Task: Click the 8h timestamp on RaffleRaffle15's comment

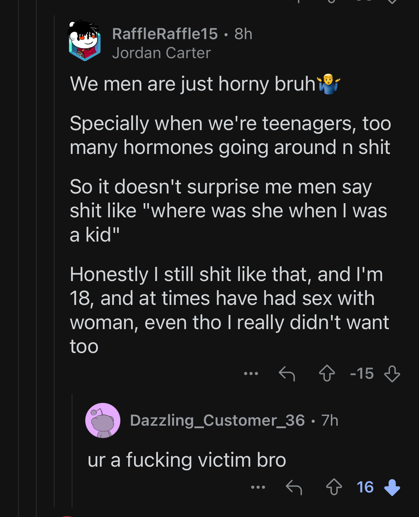Action: (x=243, y=34)
